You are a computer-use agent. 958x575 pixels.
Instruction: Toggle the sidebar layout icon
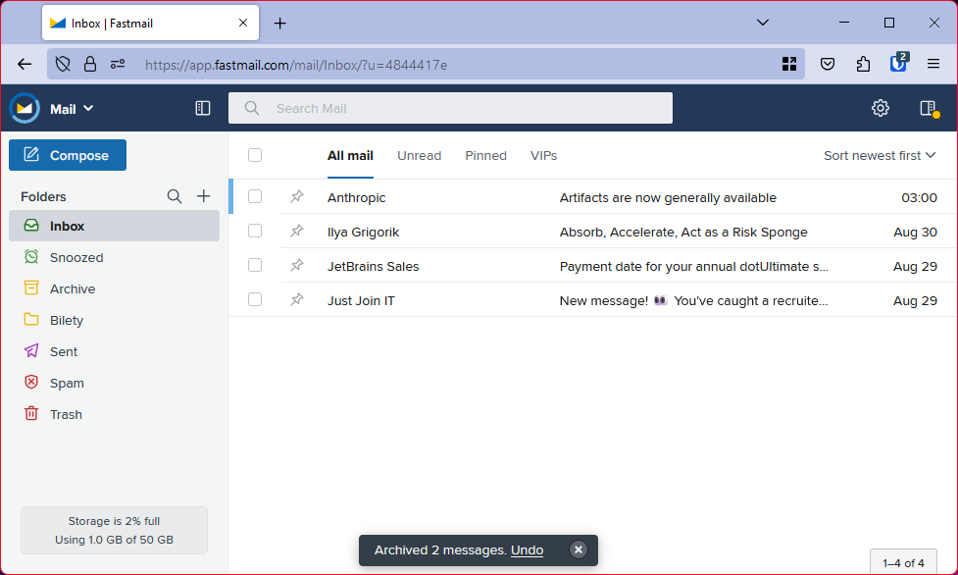pos(203,108)
